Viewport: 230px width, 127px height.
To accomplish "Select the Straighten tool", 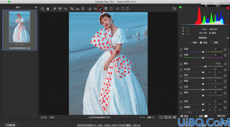I will click(x=78, y=9).
